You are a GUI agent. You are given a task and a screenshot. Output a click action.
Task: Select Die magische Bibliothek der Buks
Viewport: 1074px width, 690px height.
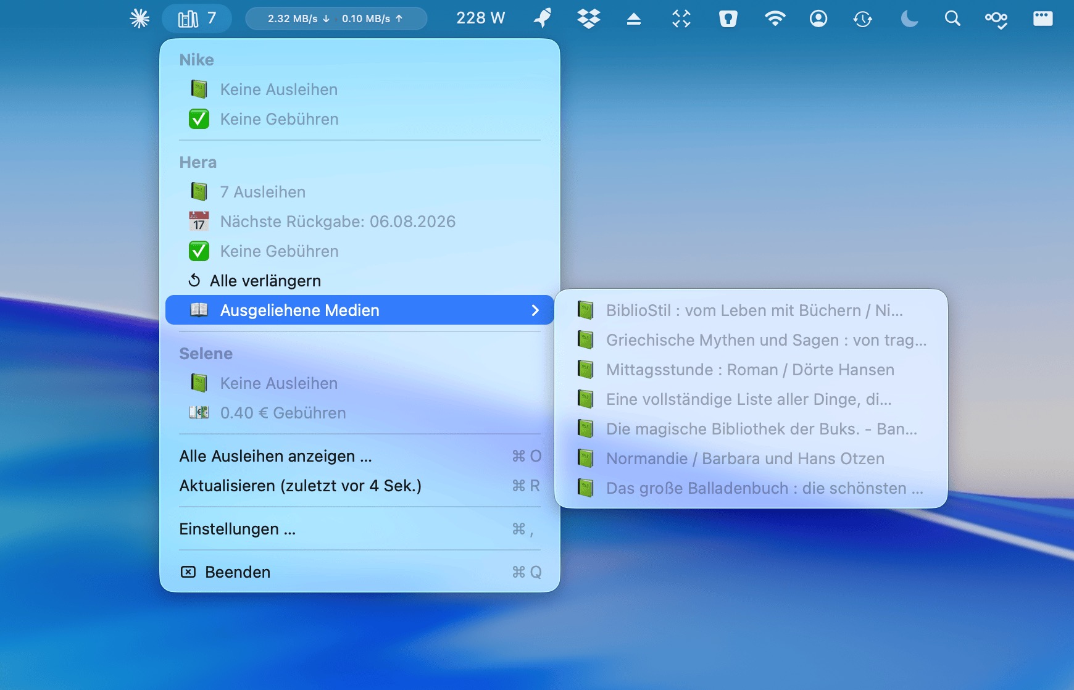coord(751,429)
